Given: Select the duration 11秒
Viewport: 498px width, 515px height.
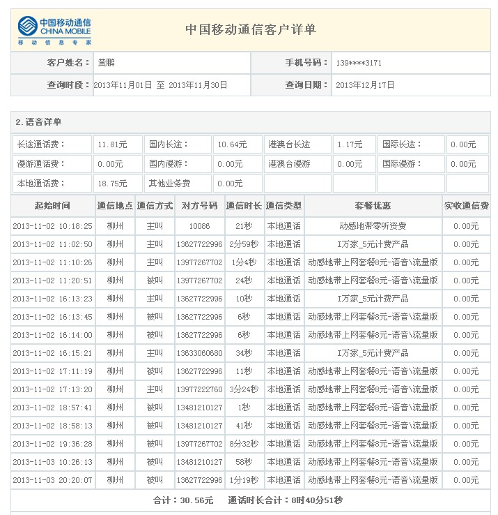Looking at the screenshot, I should pyautogui.click(x=244, y=371).
